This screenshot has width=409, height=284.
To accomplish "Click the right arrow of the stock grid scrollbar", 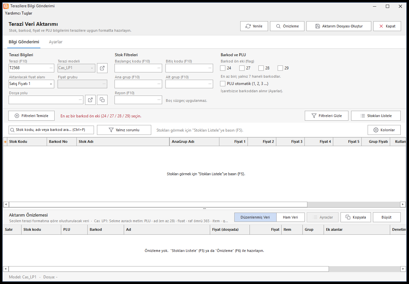I will point(403,204).
